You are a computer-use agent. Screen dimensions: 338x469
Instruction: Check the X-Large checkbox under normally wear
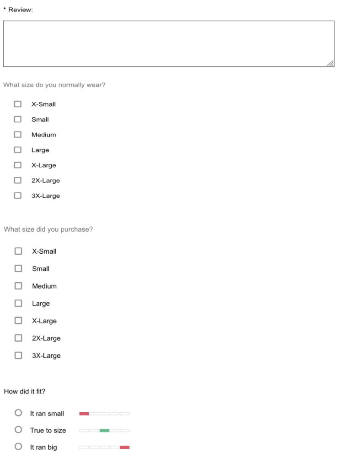click(18, 165)
